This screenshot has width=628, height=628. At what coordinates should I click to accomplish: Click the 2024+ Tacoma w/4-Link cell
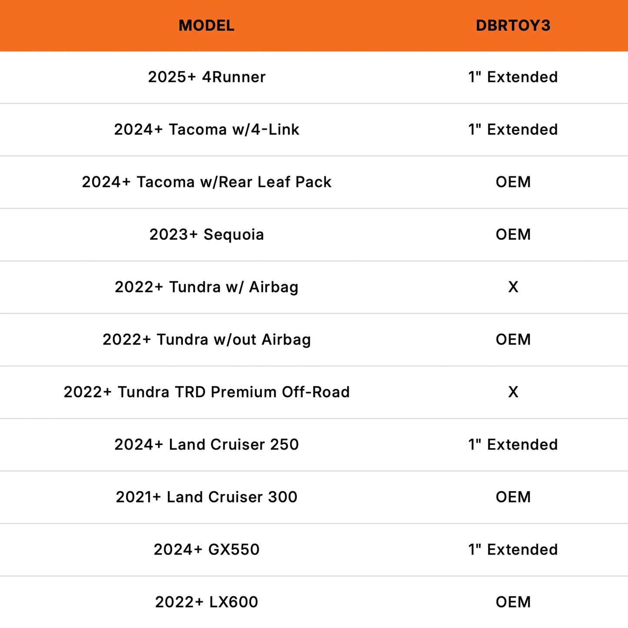pos(206,130)
